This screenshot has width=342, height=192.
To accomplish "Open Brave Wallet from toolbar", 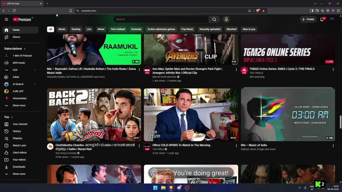I will [317, 11].
